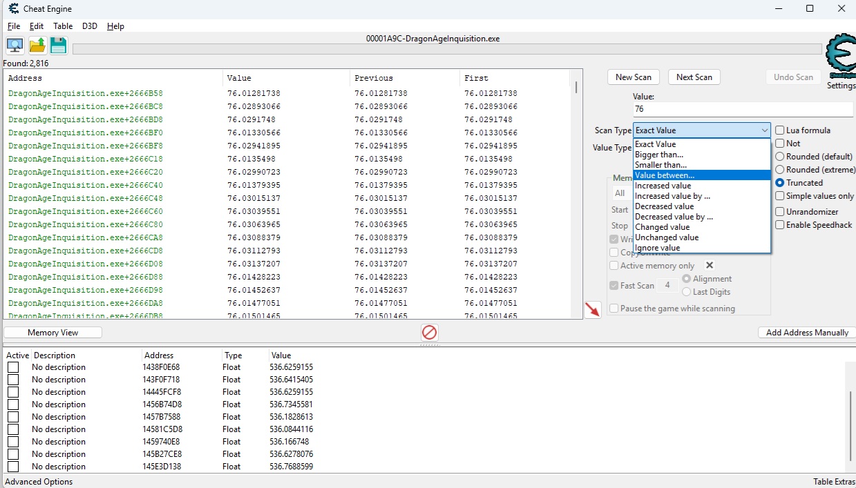Select Rounded (extreme) radio button
The height and width of the screenshot is (488, 856).
pos(780,170)
